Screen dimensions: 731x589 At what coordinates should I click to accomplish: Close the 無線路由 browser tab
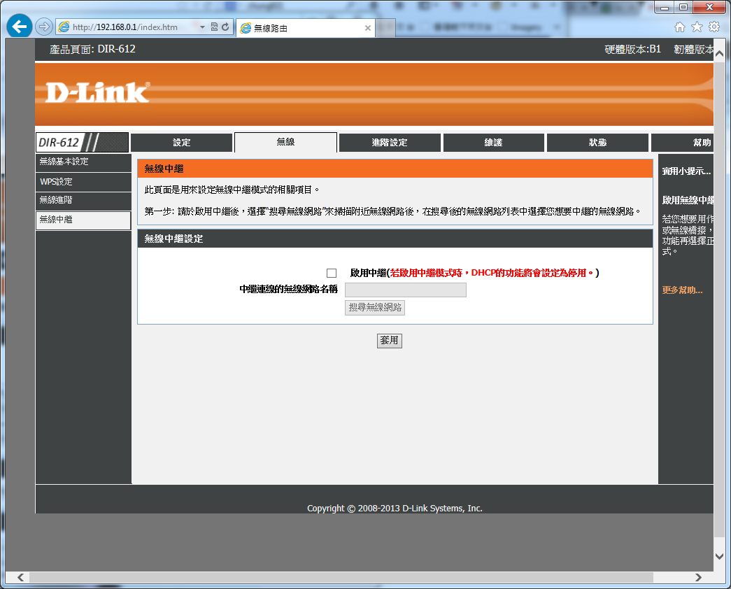[x=368, y=28]
